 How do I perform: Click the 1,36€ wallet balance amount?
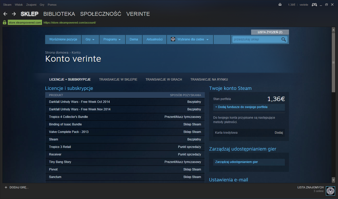pos(276,99)
